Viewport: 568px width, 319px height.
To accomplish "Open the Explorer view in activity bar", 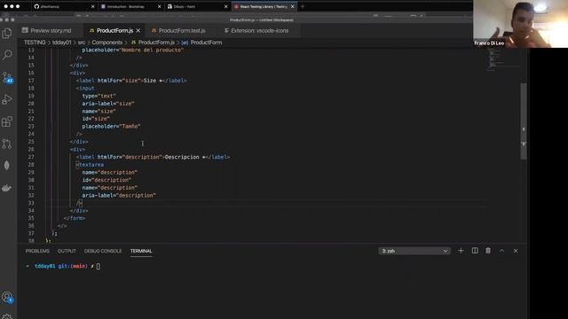I will coord(7,34).
